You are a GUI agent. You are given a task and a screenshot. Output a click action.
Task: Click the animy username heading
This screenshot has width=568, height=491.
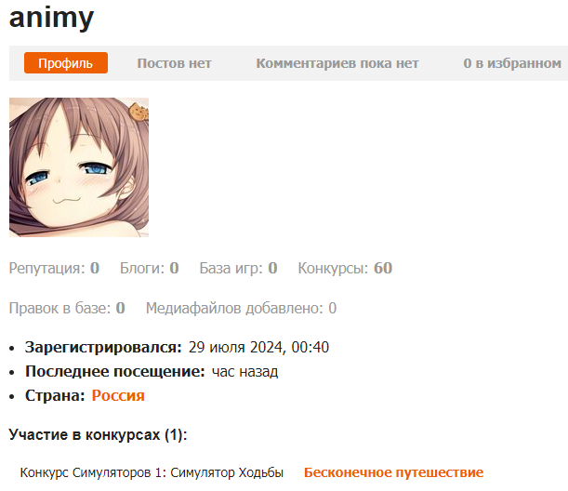[x=51, y=18]
